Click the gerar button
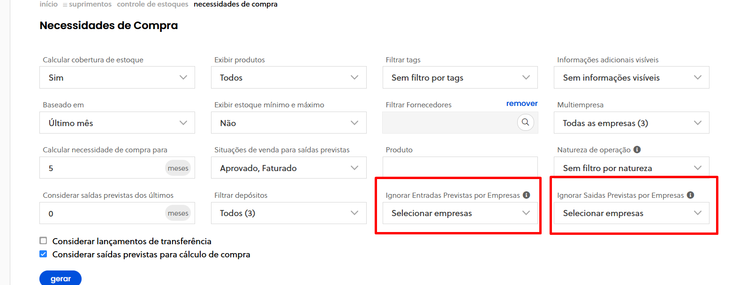 click(x=60, y=278)
